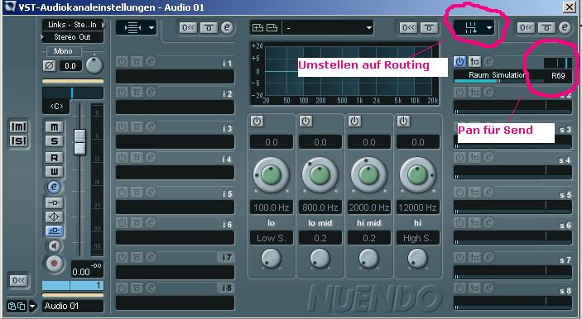
Task: Click the empty insert slot i5 field
Action: point(176,207)
